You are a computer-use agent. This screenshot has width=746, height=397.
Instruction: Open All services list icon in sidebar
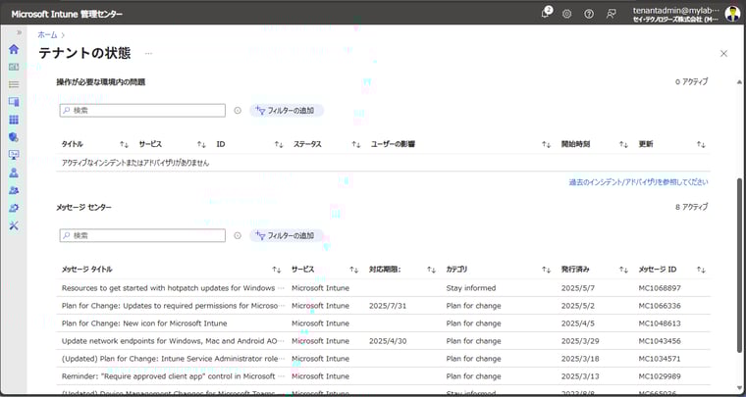[x=14, y=84]
